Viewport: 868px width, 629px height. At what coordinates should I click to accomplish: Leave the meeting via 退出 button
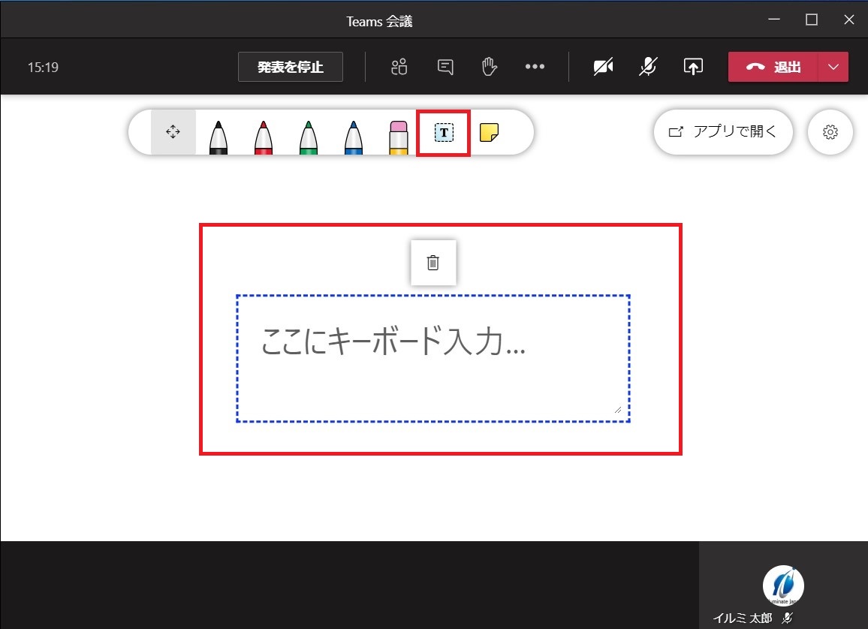773,67
